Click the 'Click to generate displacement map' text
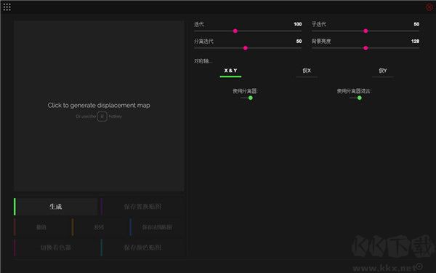The image size is (436, 273). pos(99,106)
